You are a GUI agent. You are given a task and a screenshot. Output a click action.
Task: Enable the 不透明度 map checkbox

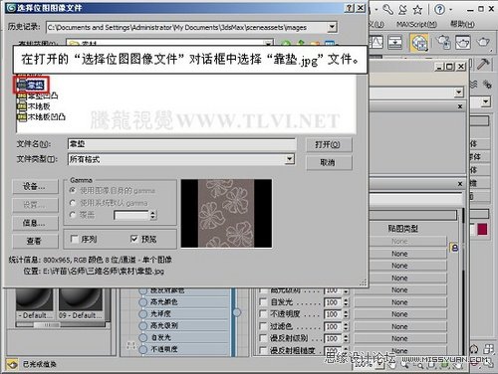[263, 314]
